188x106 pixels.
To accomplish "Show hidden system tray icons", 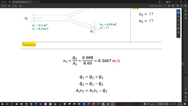I will pos(157,104).
